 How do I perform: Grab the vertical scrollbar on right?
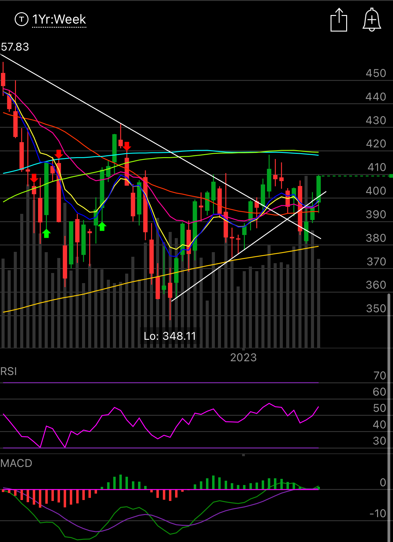coord(389,417)
